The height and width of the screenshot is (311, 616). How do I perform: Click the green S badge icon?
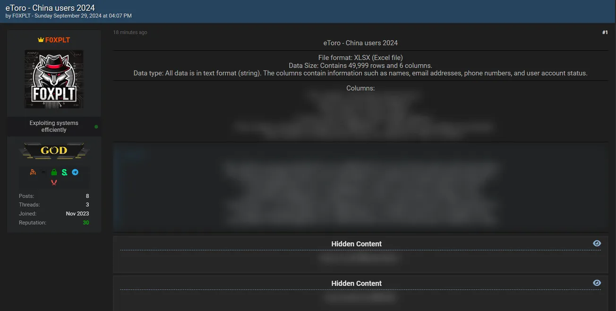point(65,172)
